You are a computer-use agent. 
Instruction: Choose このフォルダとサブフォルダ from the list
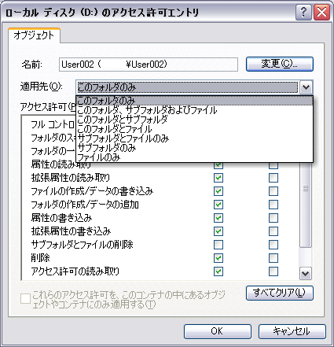194,120
